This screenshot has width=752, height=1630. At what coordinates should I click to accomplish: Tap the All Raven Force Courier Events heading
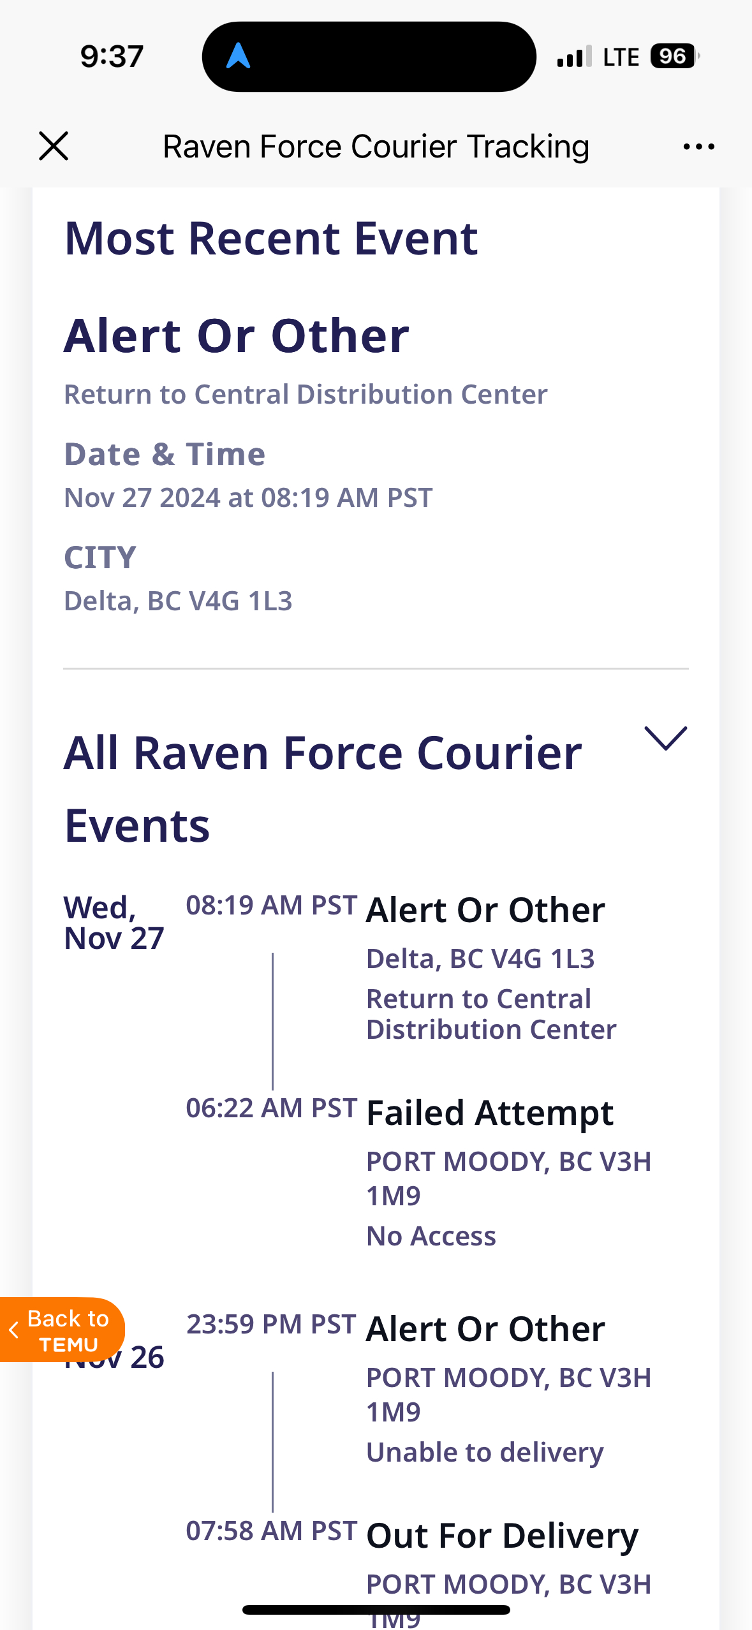(323, 789)
